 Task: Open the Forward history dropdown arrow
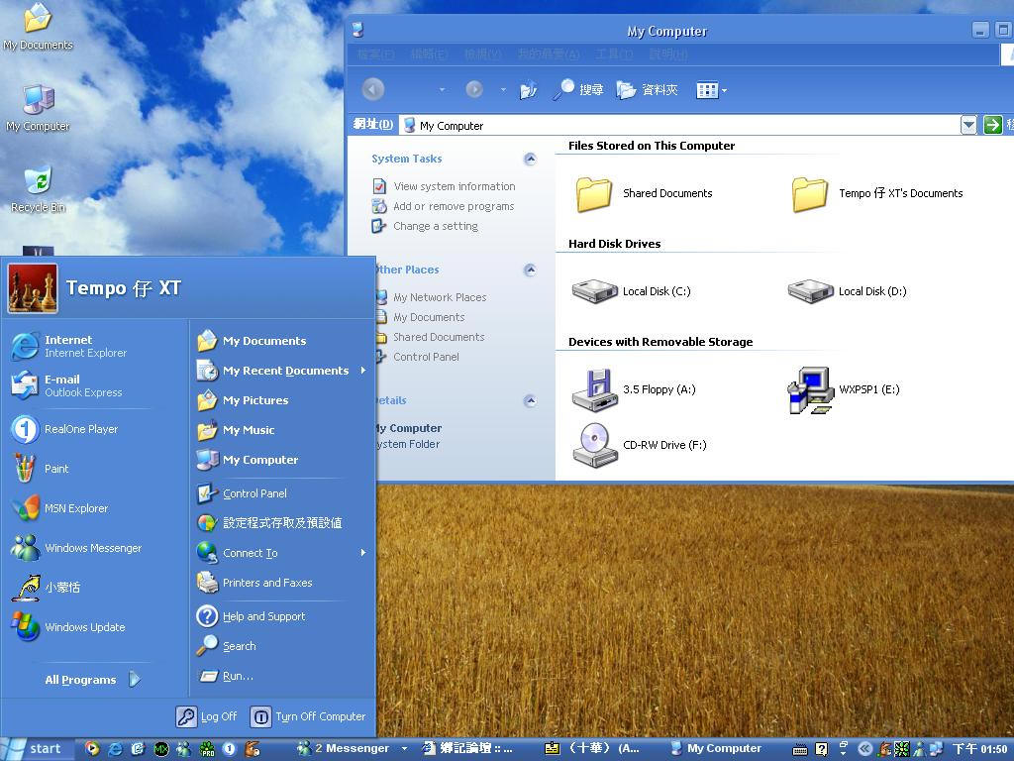pyautogui.click(x=503, y=90)
